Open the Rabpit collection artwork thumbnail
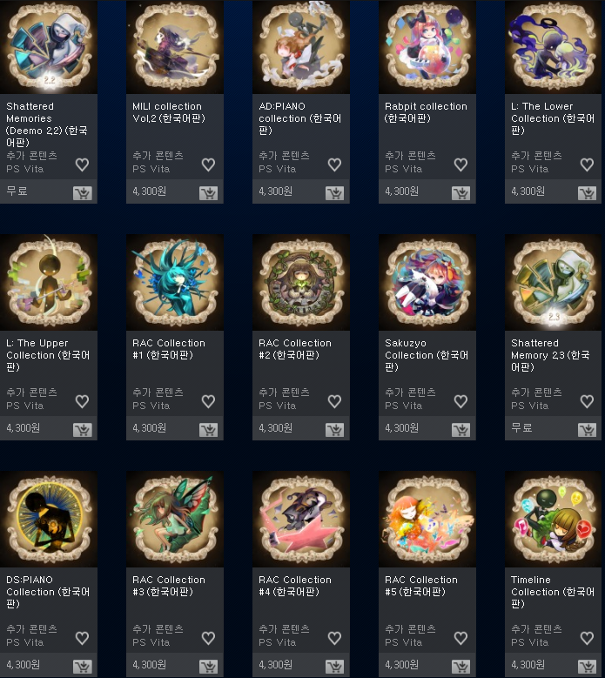 pyautogui.click(x=427, y=46)
